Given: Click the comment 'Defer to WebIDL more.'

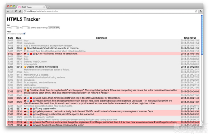Looking at the screenshot, I should (x=36, y=62).
